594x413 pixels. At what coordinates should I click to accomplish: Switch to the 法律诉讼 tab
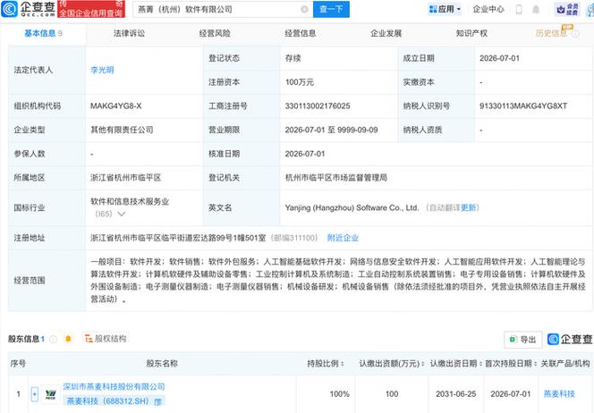pos(129,33)
